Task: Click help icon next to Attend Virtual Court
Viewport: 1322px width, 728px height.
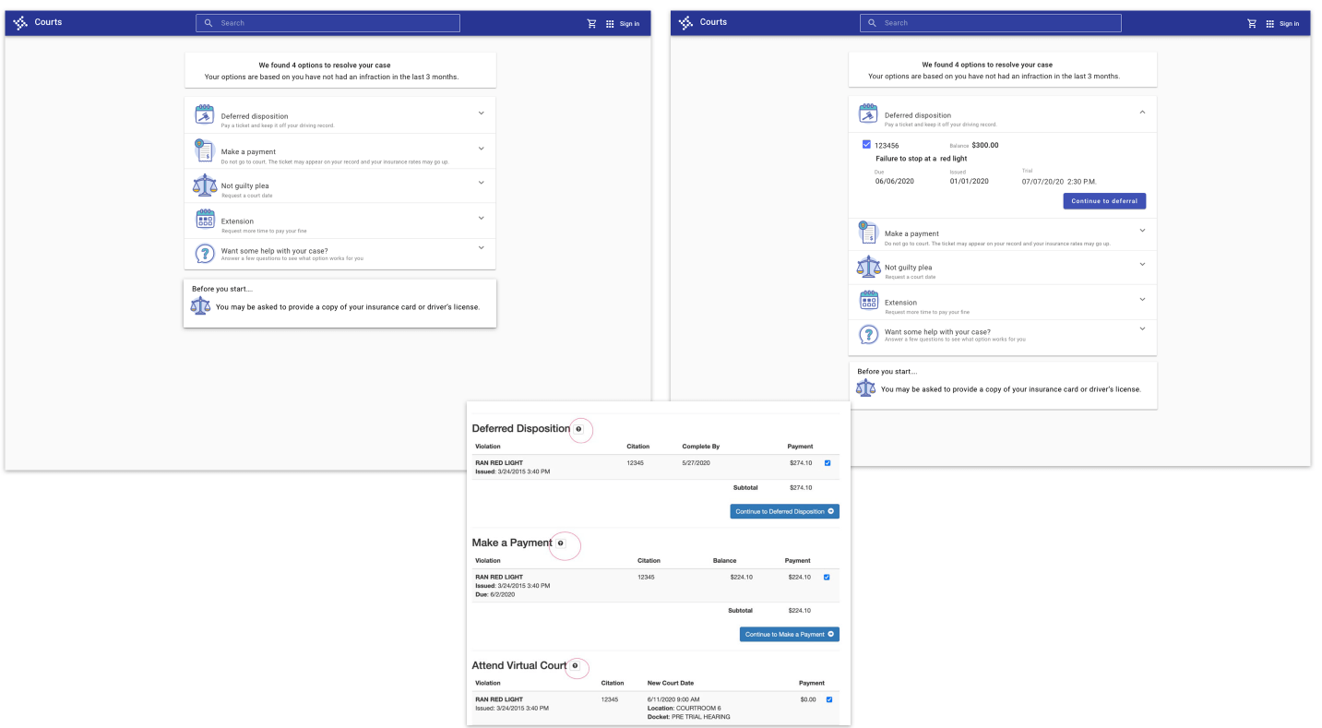Action: (575, 665)
